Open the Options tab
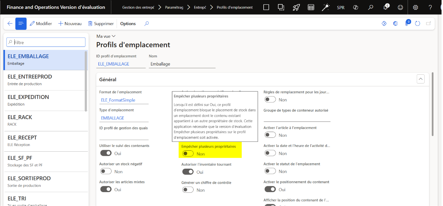443x206 pixels. coord(128,24)
